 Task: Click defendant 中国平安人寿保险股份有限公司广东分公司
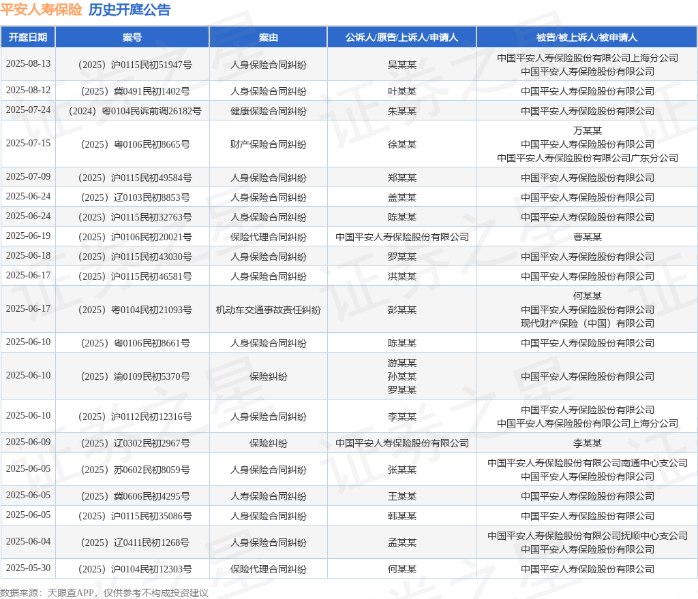click(587, 158)
